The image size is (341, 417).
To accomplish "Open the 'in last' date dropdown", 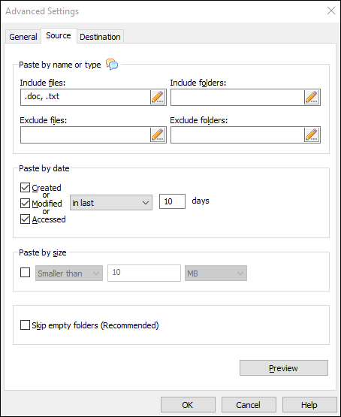I will point(111,203).
